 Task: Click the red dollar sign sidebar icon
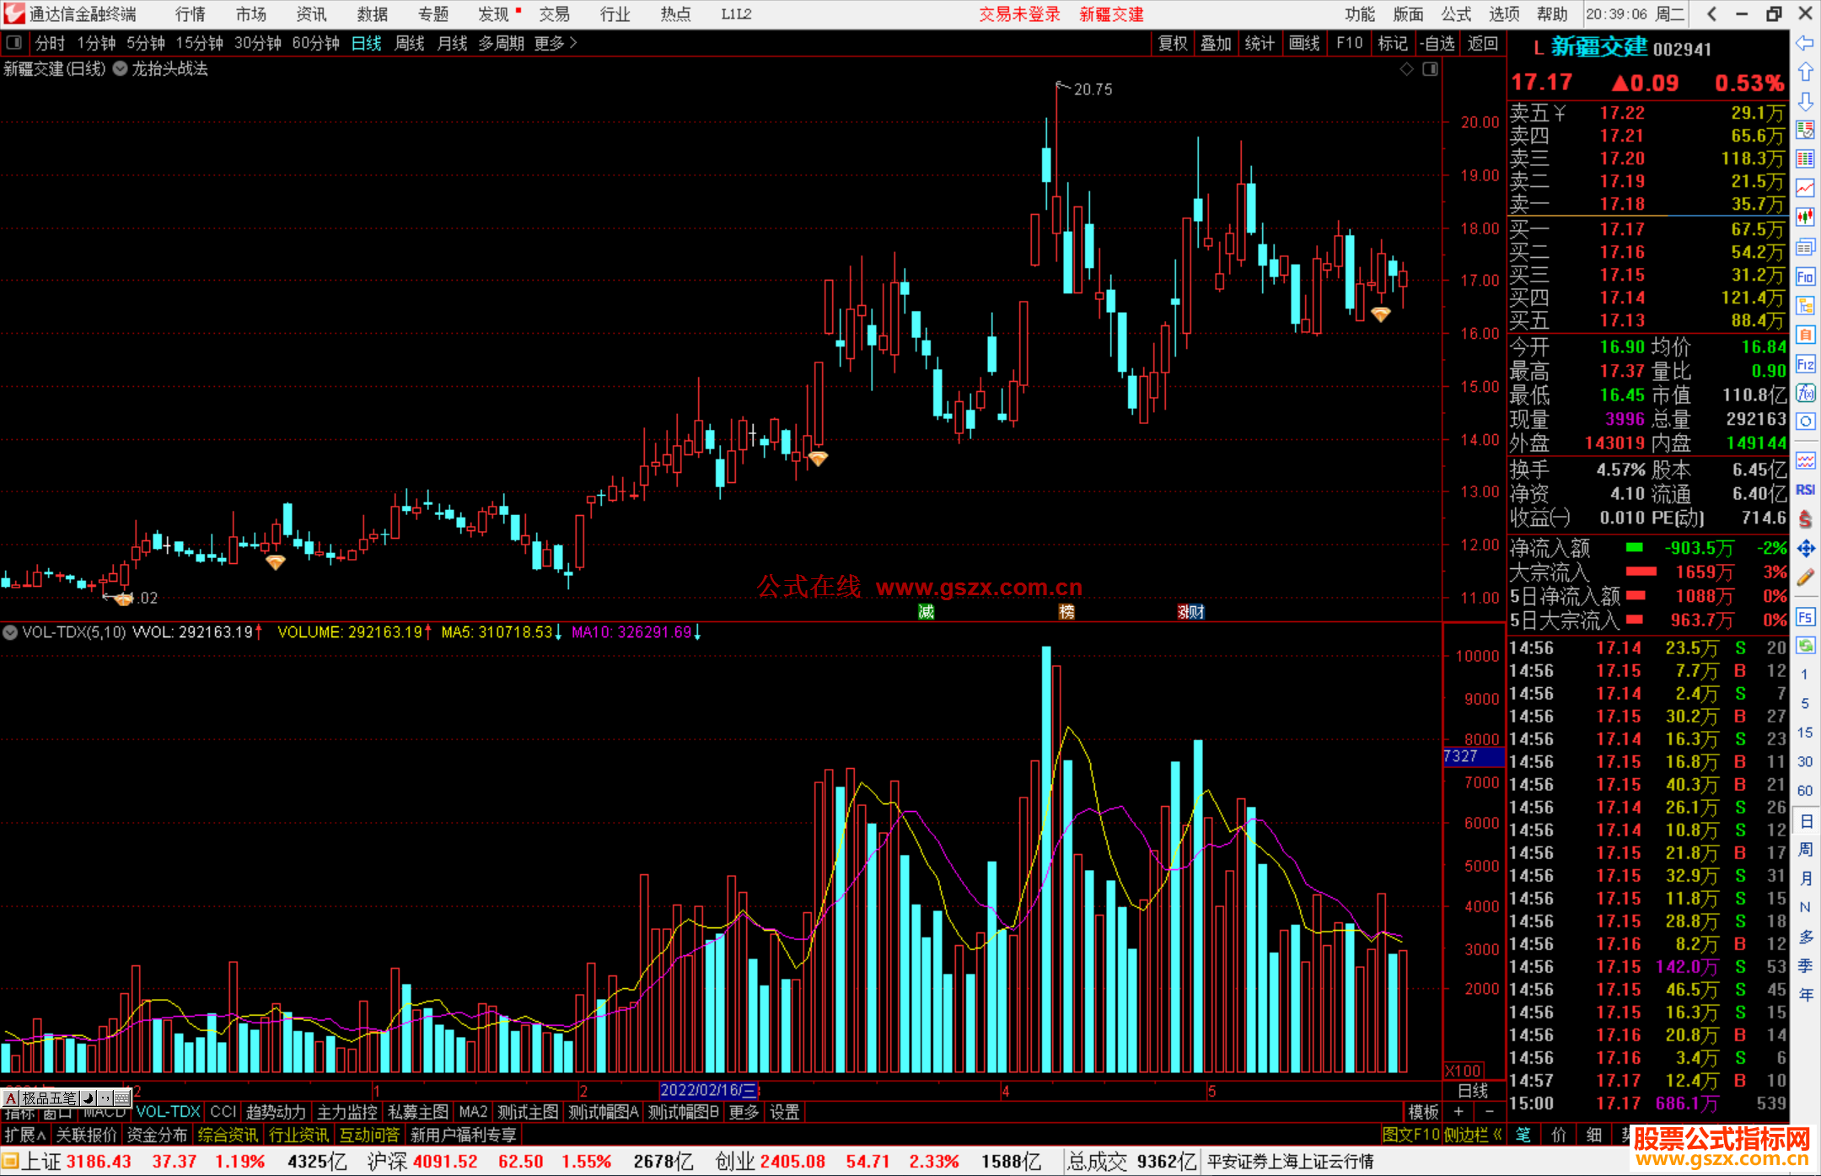click(x=1805, y=519)
